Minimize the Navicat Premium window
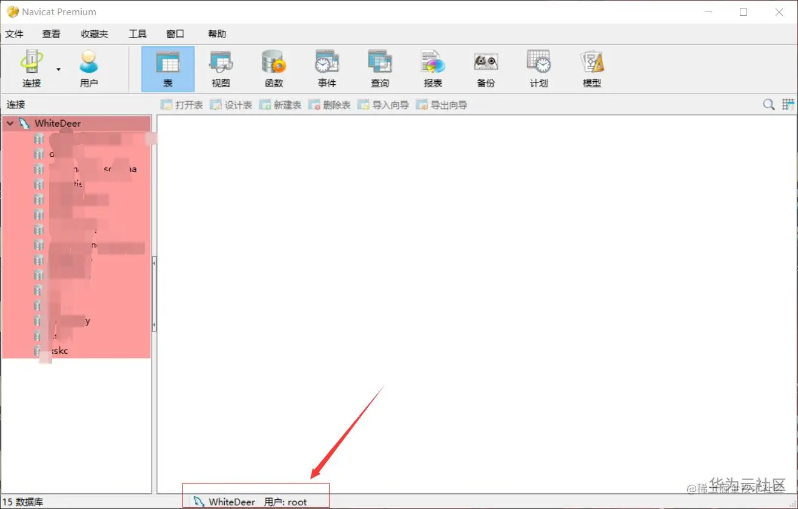The image size is (798, 509). click(708, 12)
